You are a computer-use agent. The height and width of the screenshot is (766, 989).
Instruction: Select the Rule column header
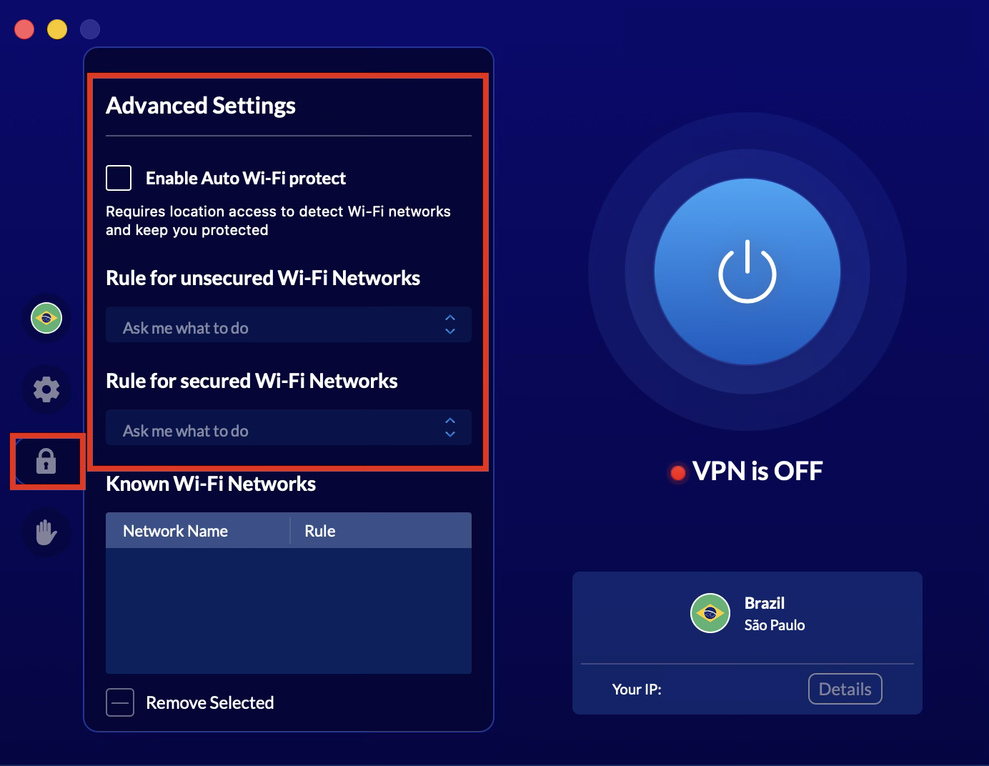[x=319, y=530]
